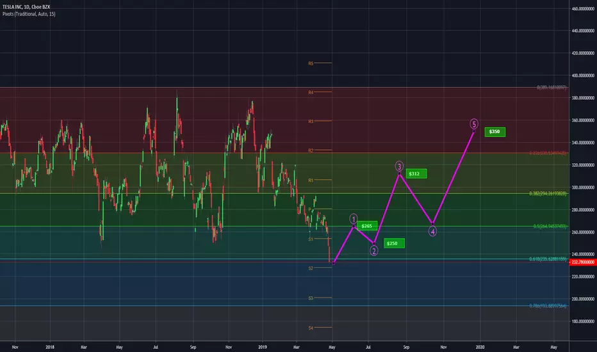Select the Fibonacci 0.382 (294.26) level label

(x=548, y=194)
